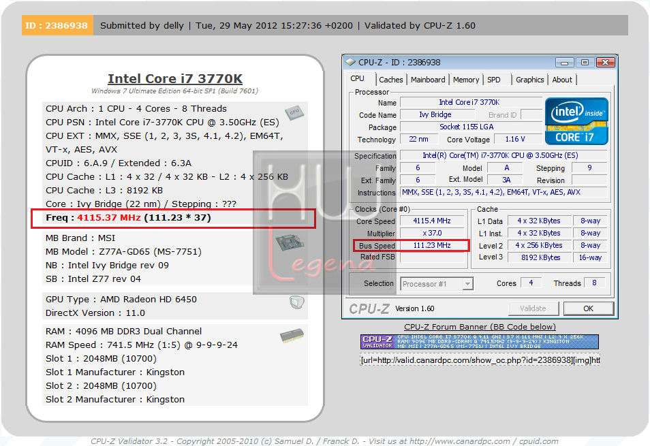Open the Mainboard tab
Screen dimensions: 650x446
428,80
